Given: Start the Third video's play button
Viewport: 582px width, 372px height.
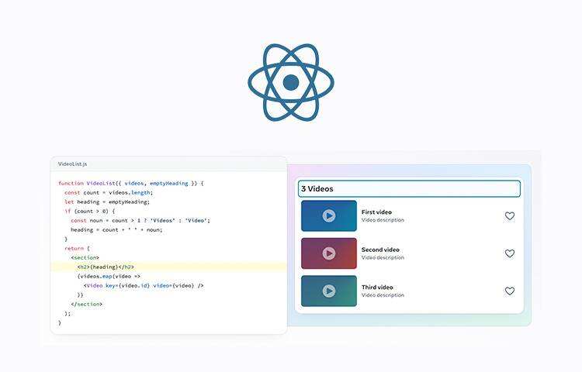Looking at the screenshot, I should [329, 291].
